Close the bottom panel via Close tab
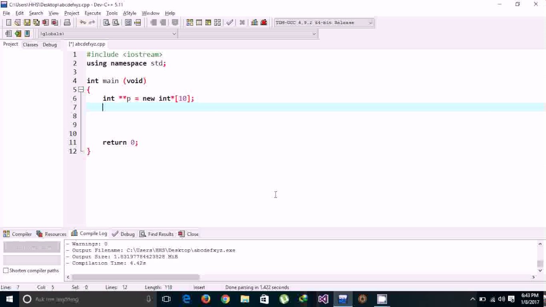This screenshot has height=307, width=546. pyautogui.click(x=189, y=234)
